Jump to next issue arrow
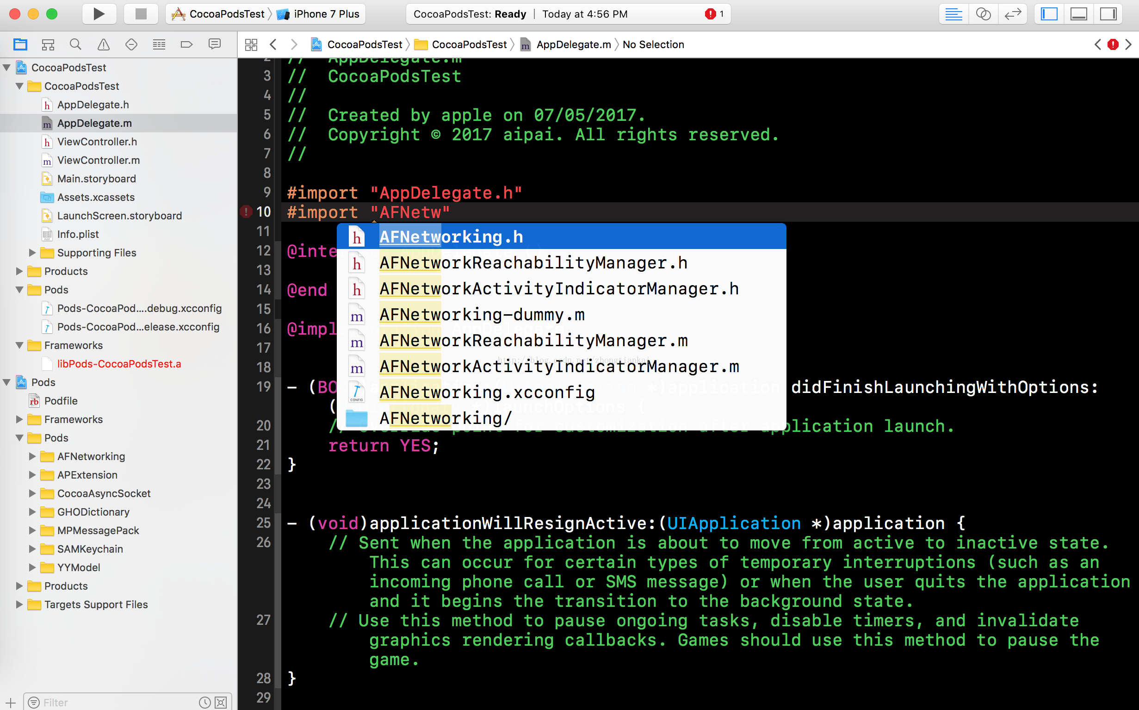This screenshot has width=1139, height=710. 1128,44
